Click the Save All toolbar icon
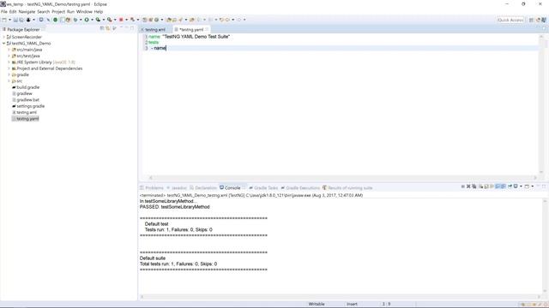Viewport: 549px width, 308px height. 21,20
